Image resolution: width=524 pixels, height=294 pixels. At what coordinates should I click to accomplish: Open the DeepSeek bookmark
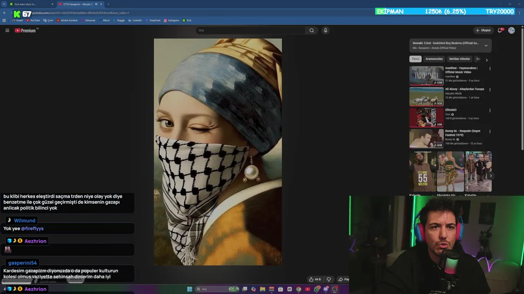[153, 20]
